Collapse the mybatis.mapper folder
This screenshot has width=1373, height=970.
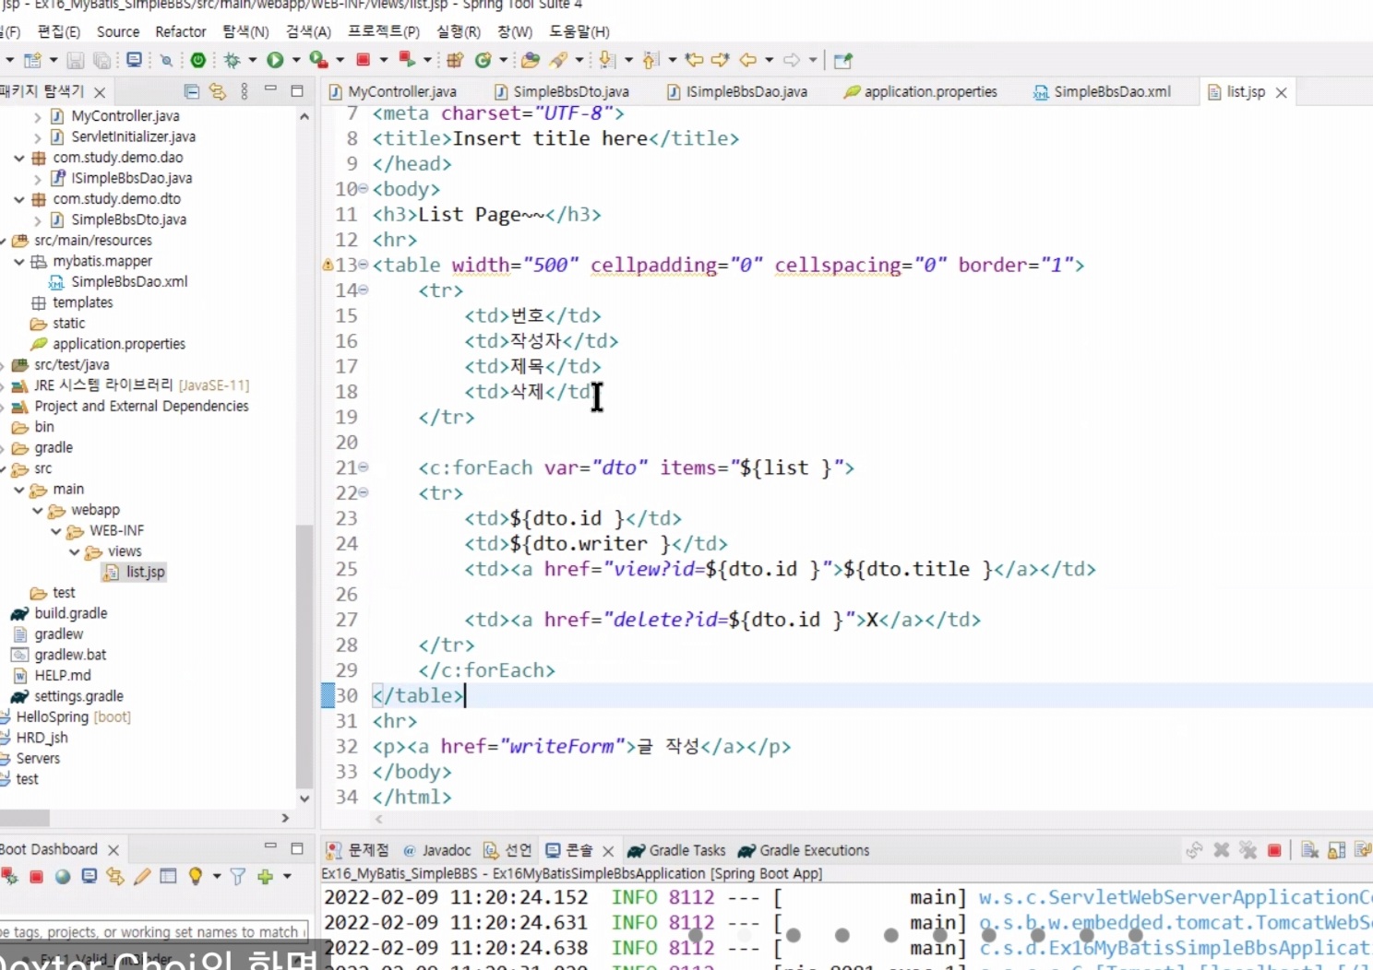pyautogui.click(x=19, y=262)
